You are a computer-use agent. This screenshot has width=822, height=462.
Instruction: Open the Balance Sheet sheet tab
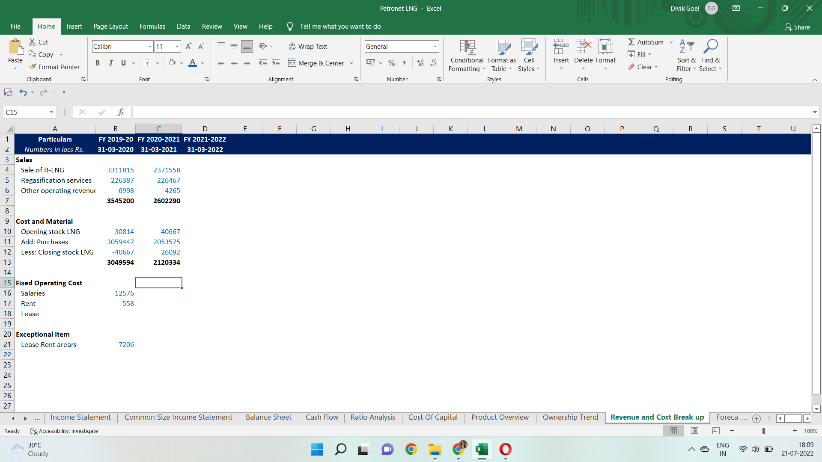click(268, 417)
